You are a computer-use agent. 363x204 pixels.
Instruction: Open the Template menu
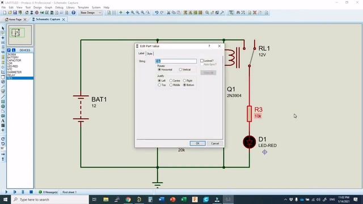(83, 7)
